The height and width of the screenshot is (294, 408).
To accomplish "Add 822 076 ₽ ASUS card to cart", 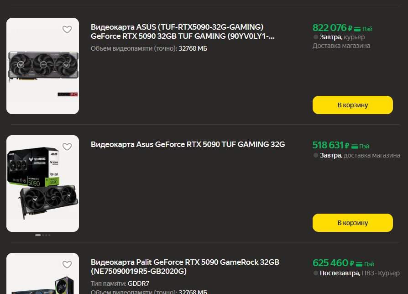I will pyautogui.click(x=352, y=105).
